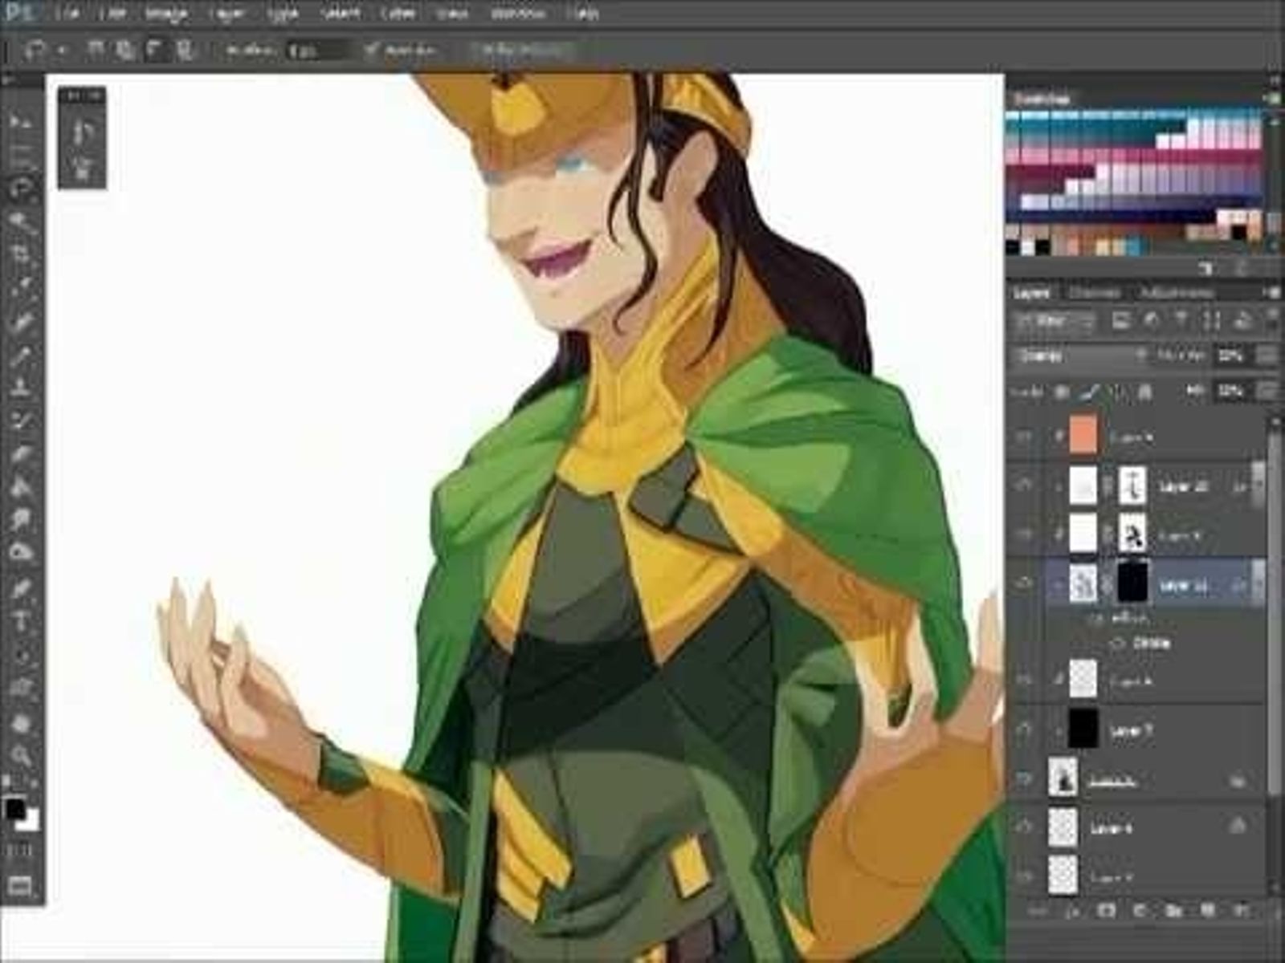This screenshot has width=1285, height=963.
Task: Open the Window menu
Action: tap(518, 14)
